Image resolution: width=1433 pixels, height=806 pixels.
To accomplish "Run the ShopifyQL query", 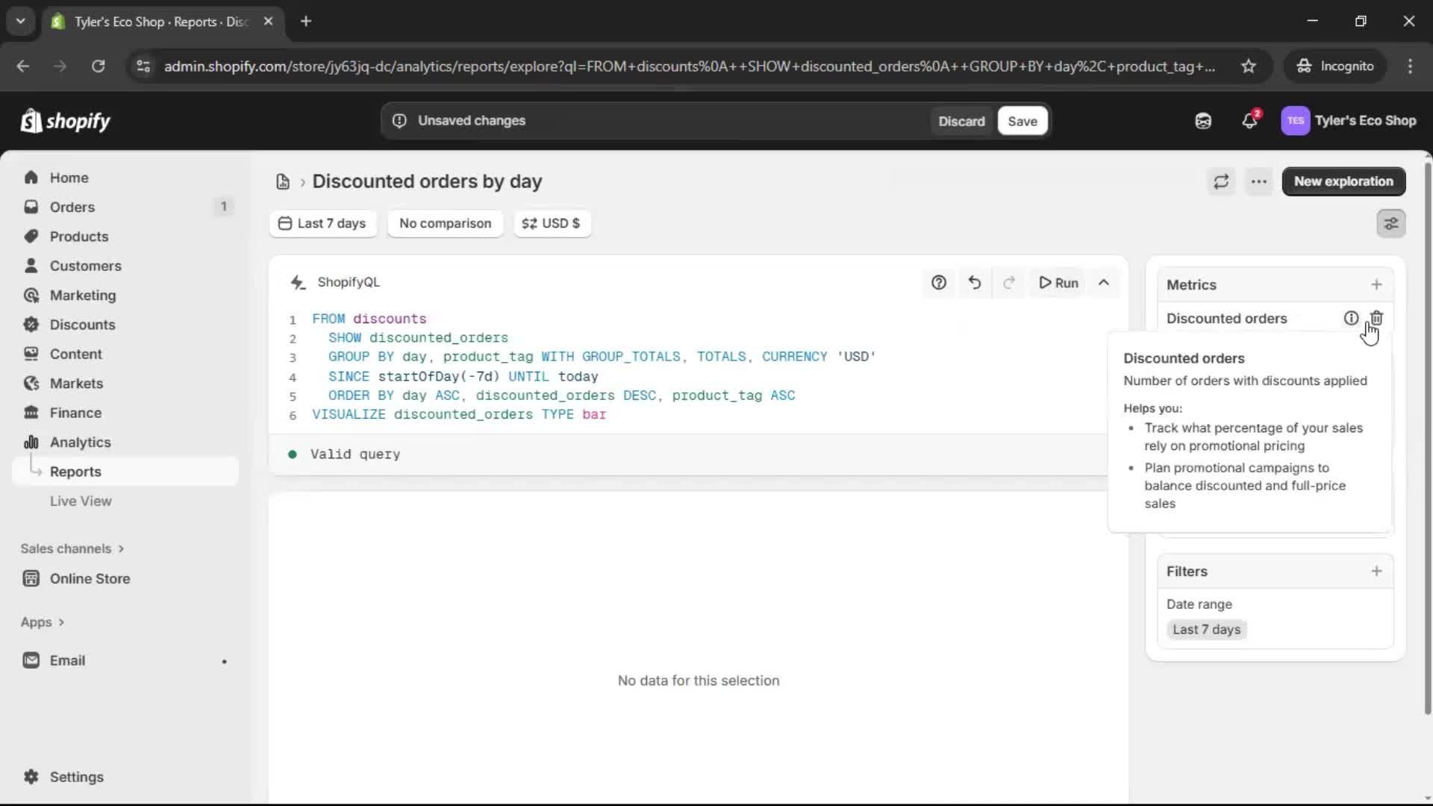I will pyautogui.click(x=1058, y=283).
